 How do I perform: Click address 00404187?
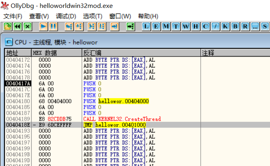click(x=18, y=113)
